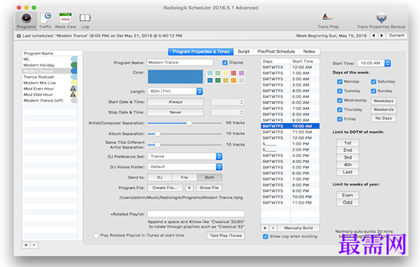Limit to 1st DOTW of month
The height and width of the screenshot is (267, 420).
click(347, 143)
